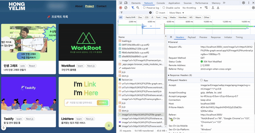255x133 pixels.
Task: Open the More filters dropdown
Action: pos(176,13)
